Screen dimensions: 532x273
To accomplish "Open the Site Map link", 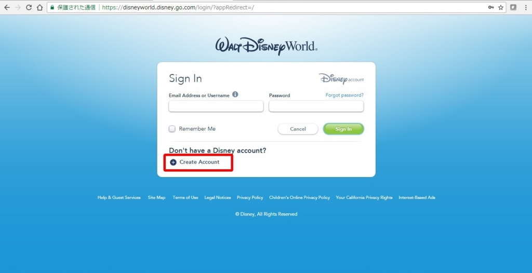I will point(156,197).
